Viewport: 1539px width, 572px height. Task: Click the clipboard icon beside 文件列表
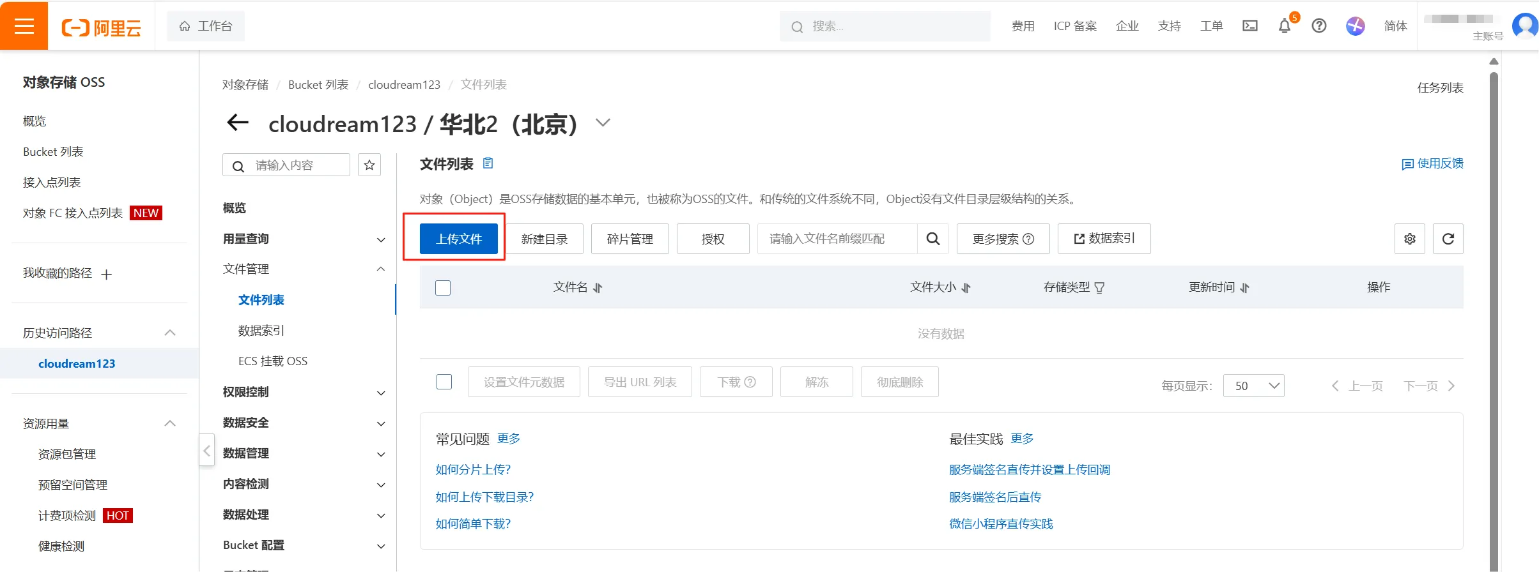click(x=488, y=163)
